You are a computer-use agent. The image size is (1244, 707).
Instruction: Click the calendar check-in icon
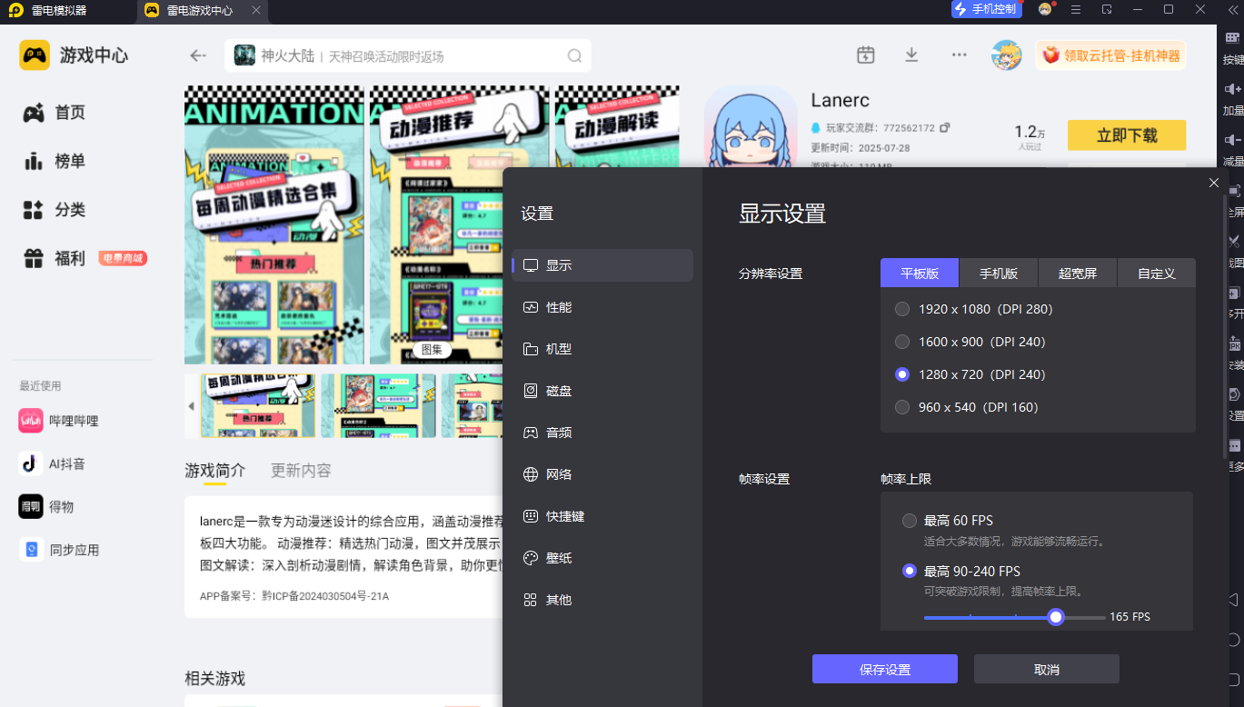865,55
